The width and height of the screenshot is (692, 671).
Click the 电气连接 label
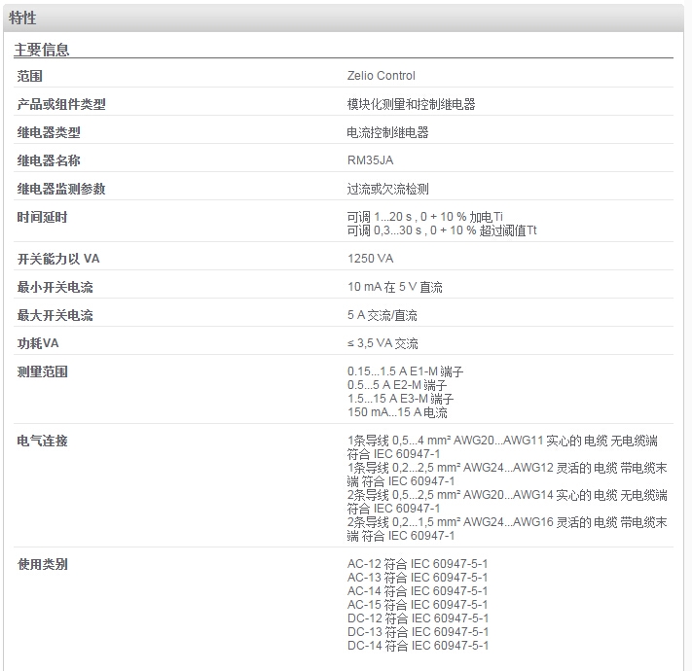click(x=43, y=441)
